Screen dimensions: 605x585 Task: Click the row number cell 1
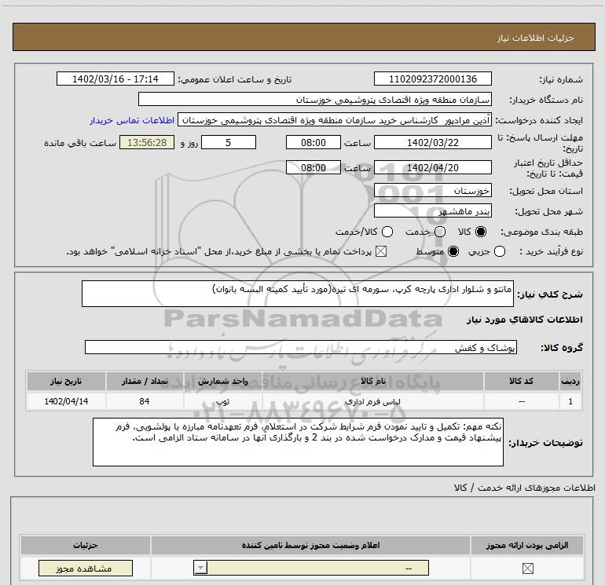tap(570, 401)
